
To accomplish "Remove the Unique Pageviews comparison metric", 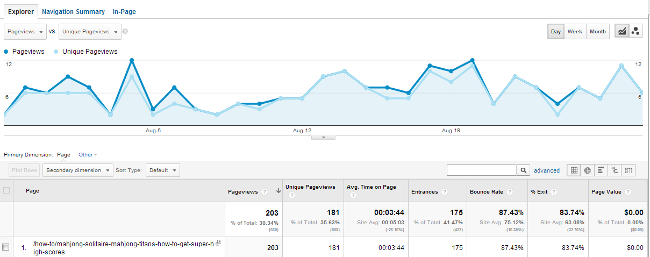I will pyautogui.click(x=125, y=31).
